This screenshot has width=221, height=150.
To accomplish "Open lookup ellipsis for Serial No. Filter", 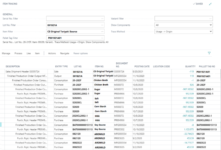I will point(102,19).
